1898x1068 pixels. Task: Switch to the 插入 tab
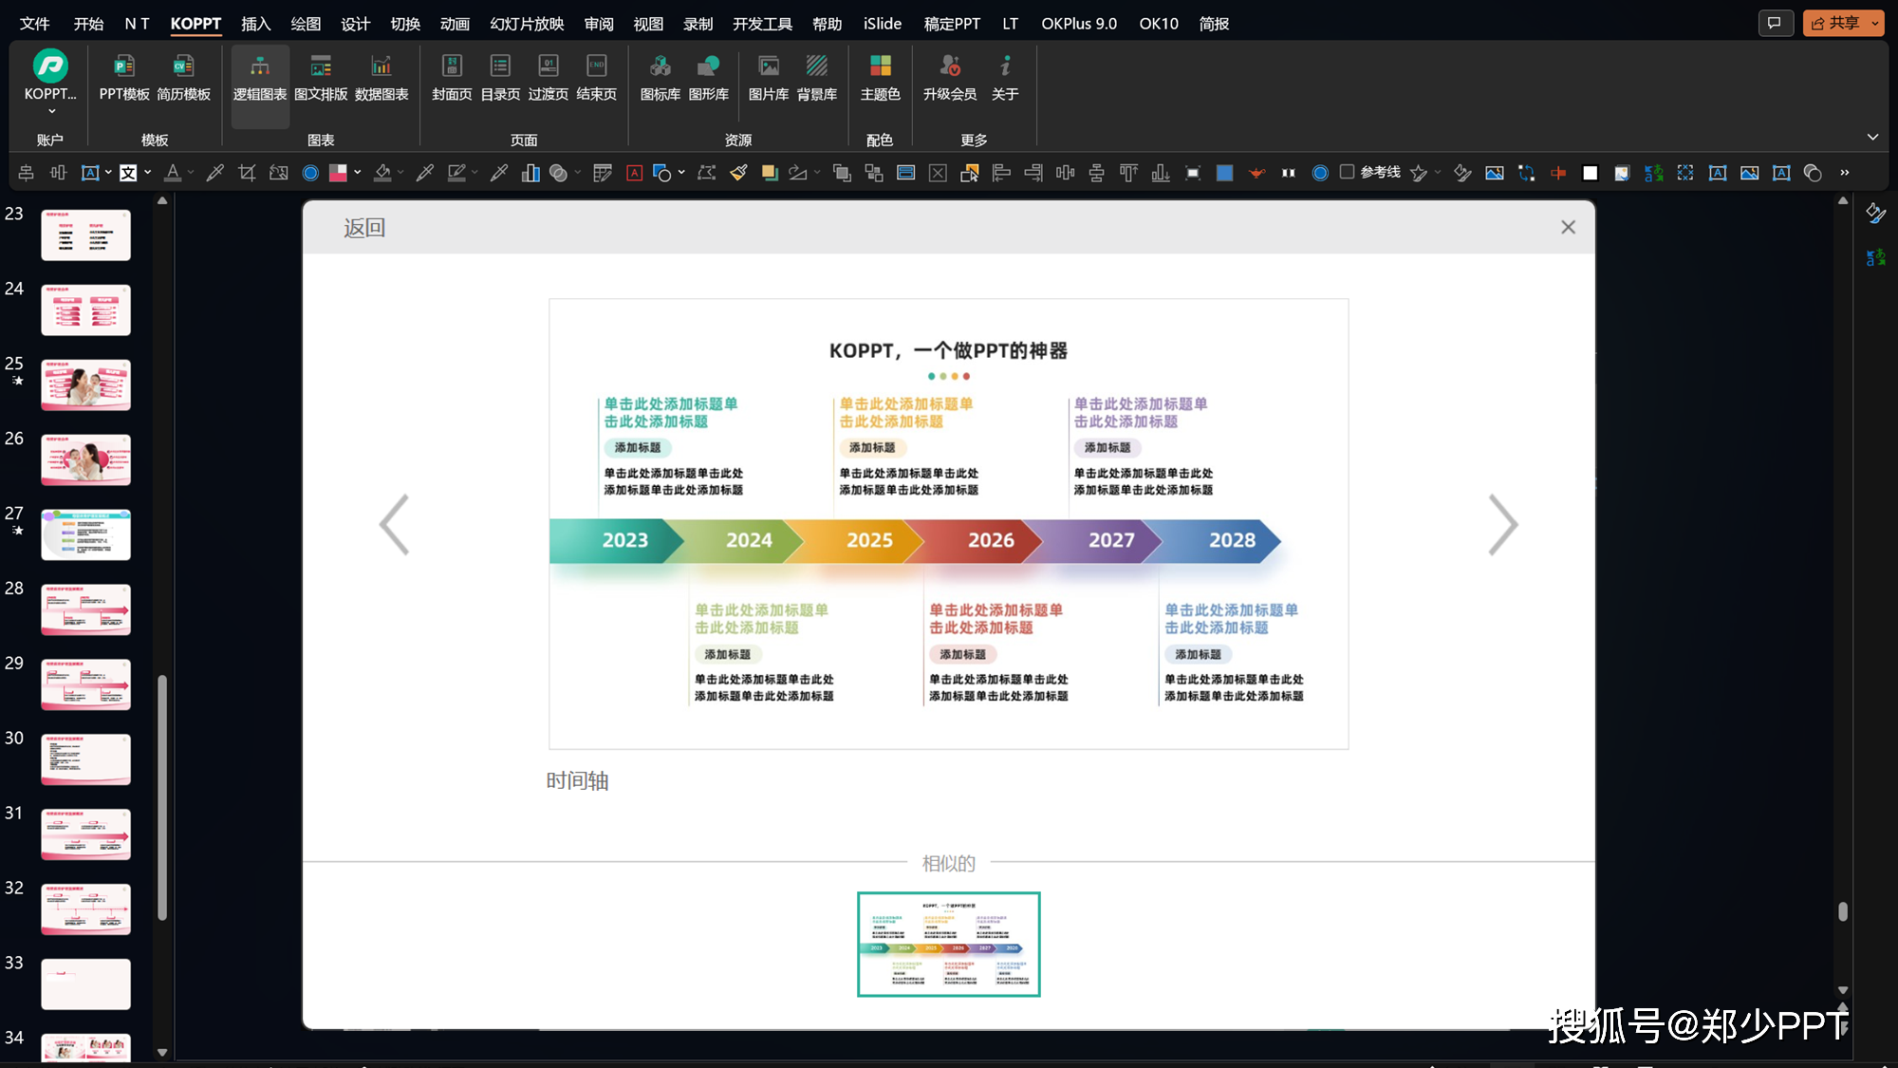[255, 24]
